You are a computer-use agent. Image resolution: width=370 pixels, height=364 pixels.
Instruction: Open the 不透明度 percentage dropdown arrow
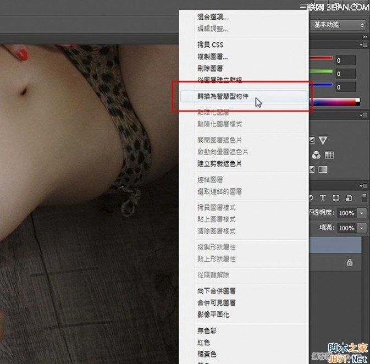point(362,213)
